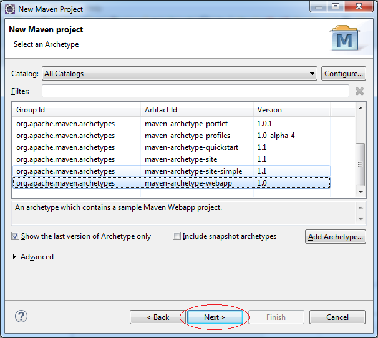Click the archetype list scrollbar thumb

point(360,164)
